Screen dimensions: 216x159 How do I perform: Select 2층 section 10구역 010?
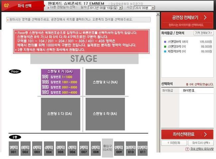click(x=131, y=149)
